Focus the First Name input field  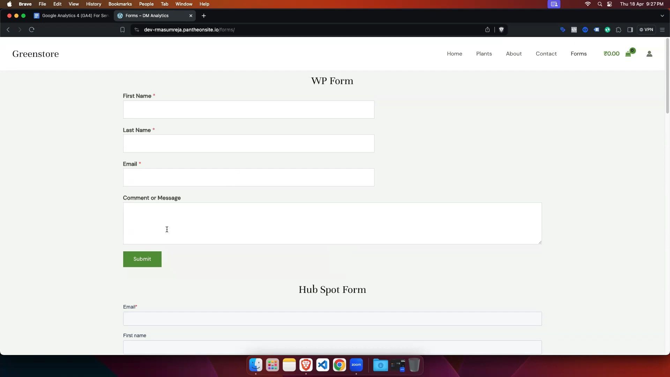tap(248, 110)
